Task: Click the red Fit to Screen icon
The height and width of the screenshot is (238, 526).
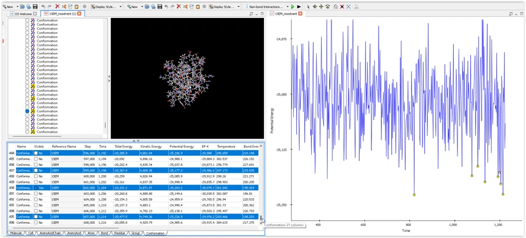Action: point(342,7)
